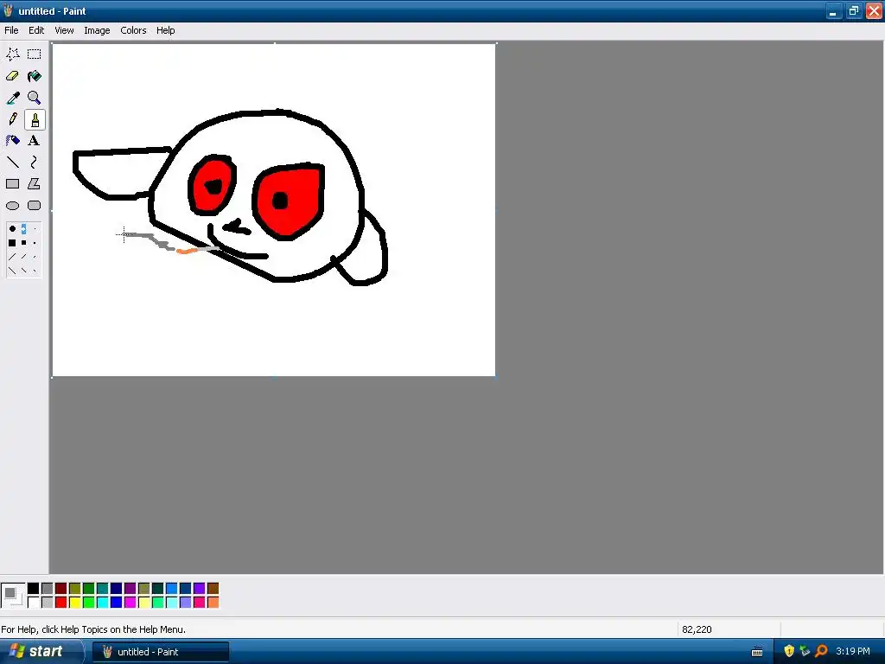
Task: Open the Colors menu
Action: [133, 30]
